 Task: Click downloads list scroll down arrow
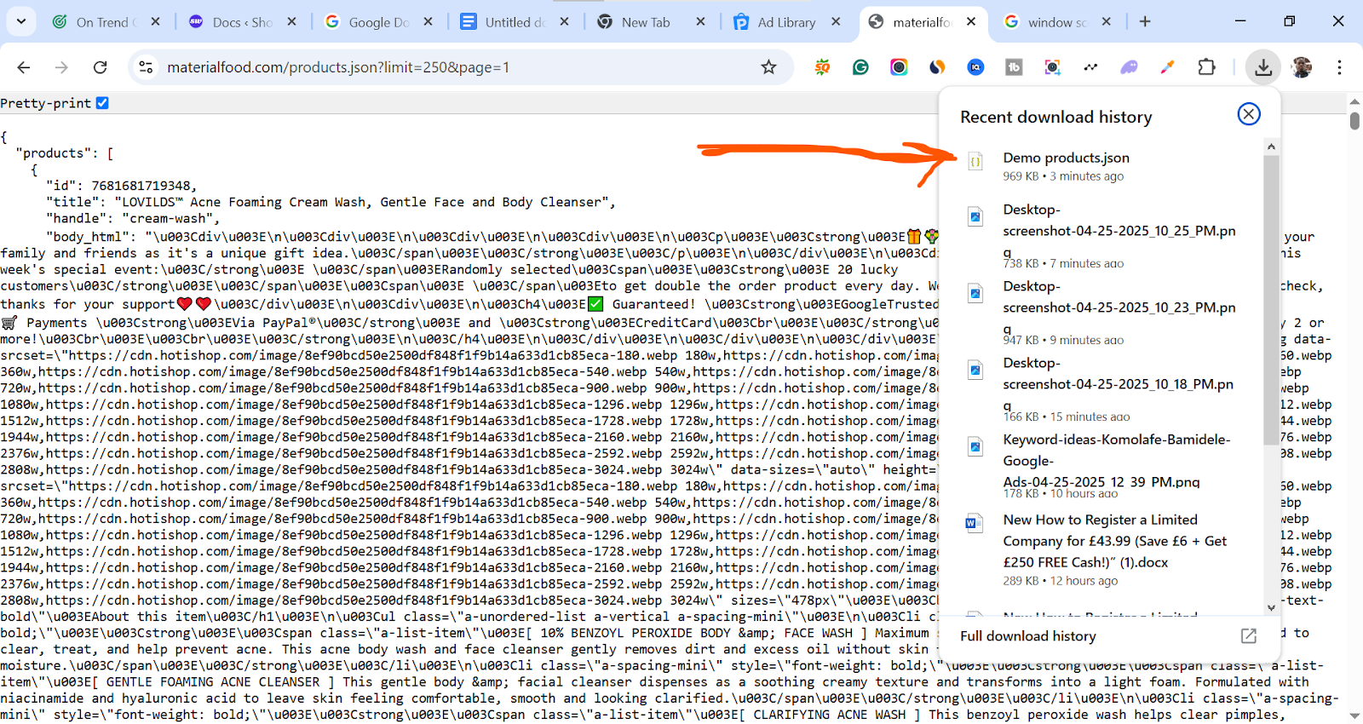[x=1271, y=607]
